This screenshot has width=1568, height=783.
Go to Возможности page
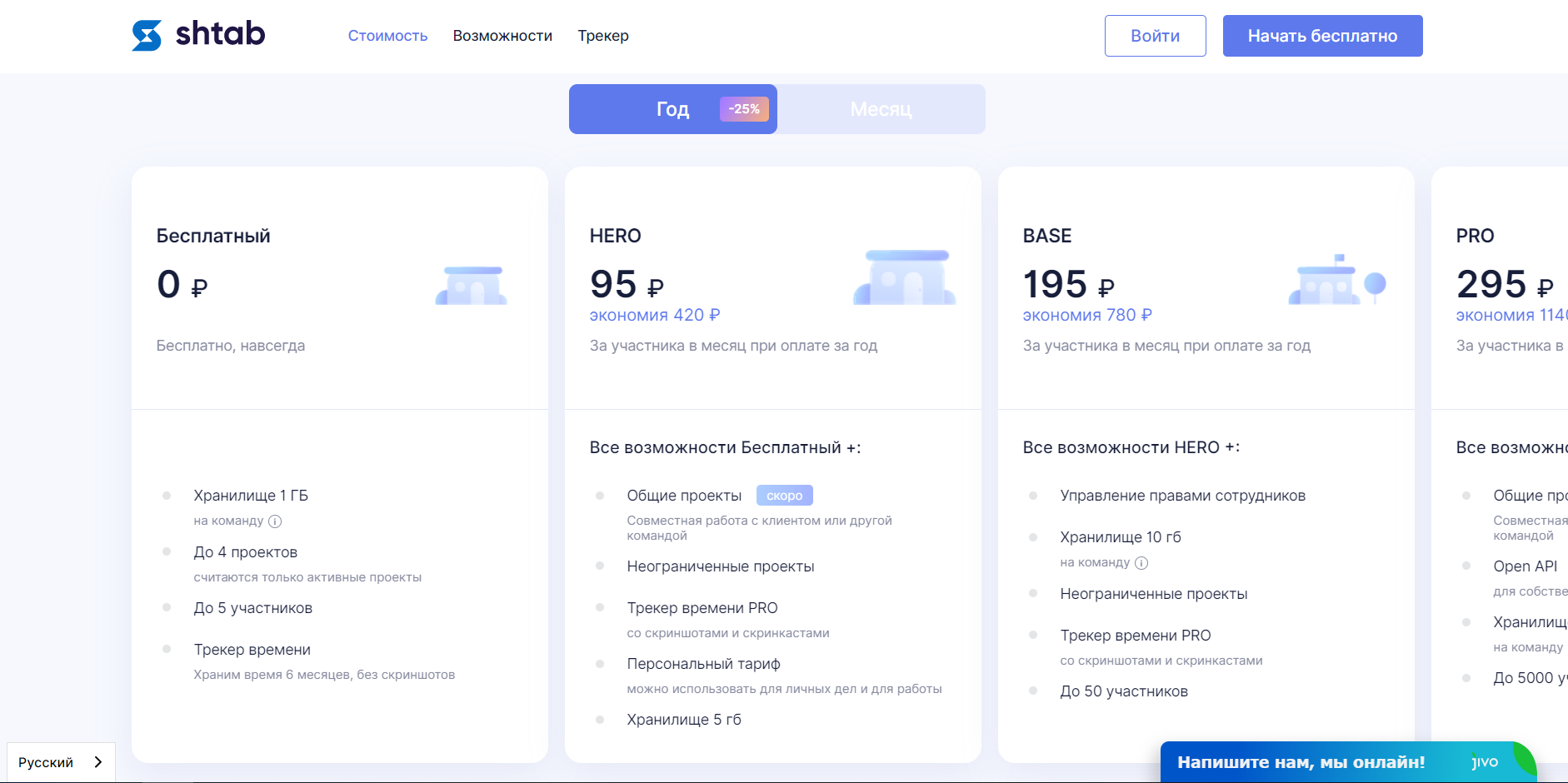[x=502, y=36]
